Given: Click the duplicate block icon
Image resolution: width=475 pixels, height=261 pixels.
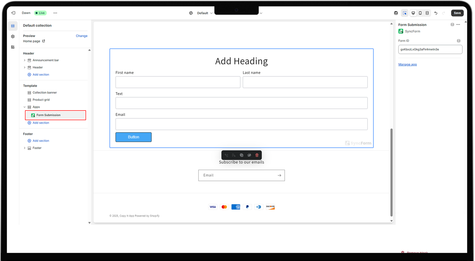Looking at the screenshot, I should click(x=241, y=155).
